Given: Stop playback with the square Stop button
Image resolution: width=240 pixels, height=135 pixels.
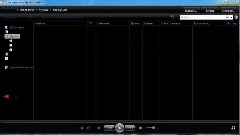Looking at the screenshot, I should point(99,128).
